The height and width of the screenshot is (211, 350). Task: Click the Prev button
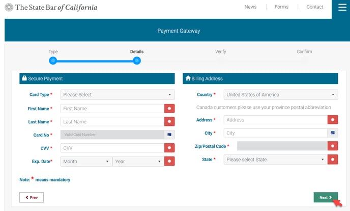[x=32, y=197]
